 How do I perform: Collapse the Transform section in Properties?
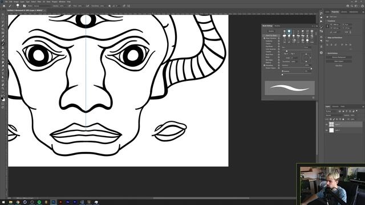pos(326,21)
